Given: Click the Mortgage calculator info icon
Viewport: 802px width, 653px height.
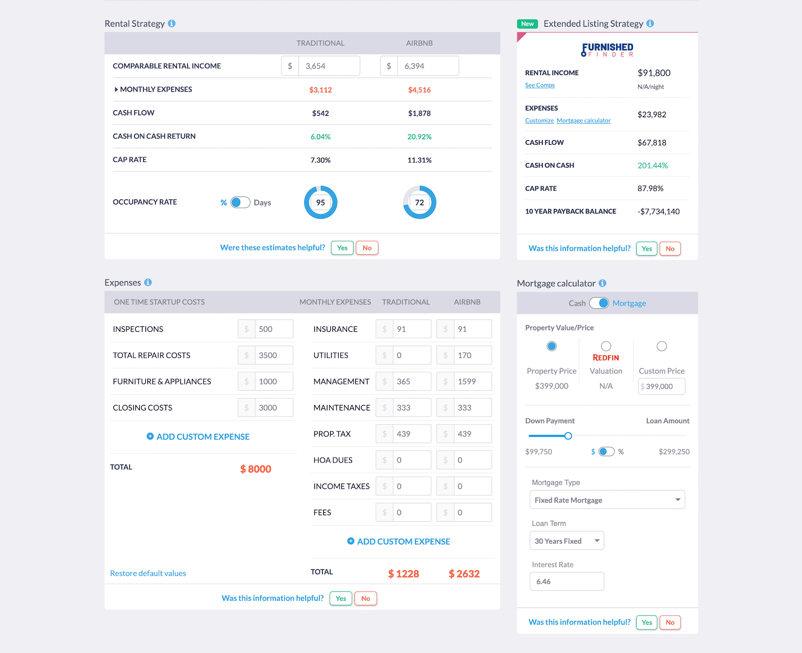Looking at the screenshot, I should [603, 283].
